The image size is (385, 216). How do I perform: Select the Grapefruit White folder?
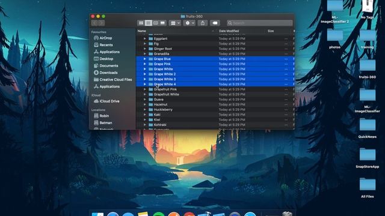coord(215,94)
